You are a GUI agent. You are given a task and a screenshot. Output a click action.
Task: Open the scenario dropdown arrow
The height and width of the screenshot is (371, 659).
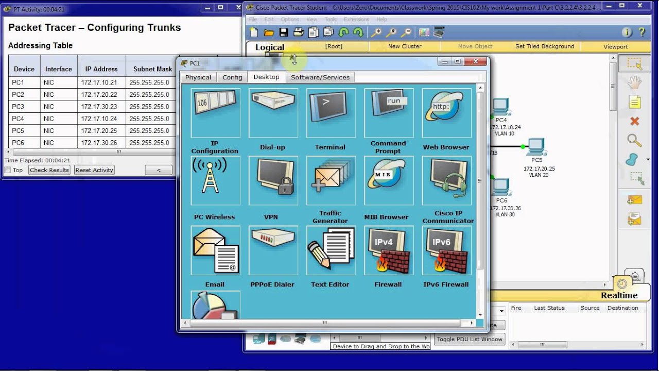502,312
